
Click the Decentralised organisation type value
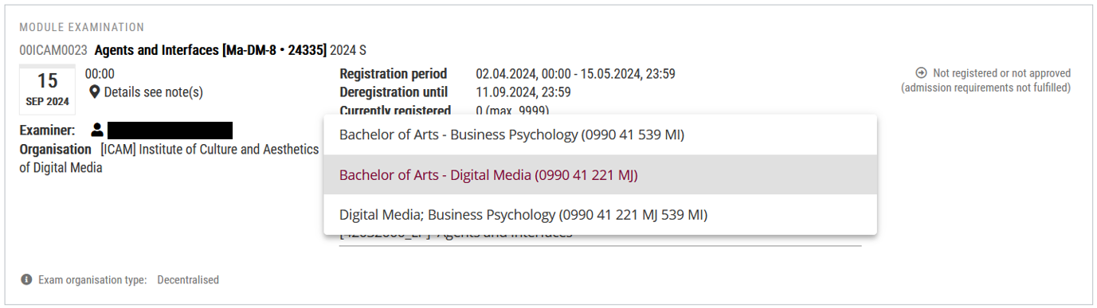[188, 279]
